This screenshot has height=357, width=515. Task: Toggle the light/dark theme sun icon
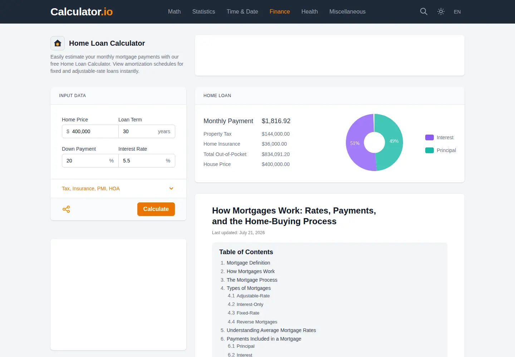(441, 11)
